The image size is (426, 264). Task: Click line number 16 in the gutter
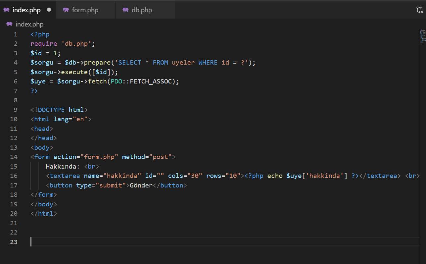[x=14, y=176]
